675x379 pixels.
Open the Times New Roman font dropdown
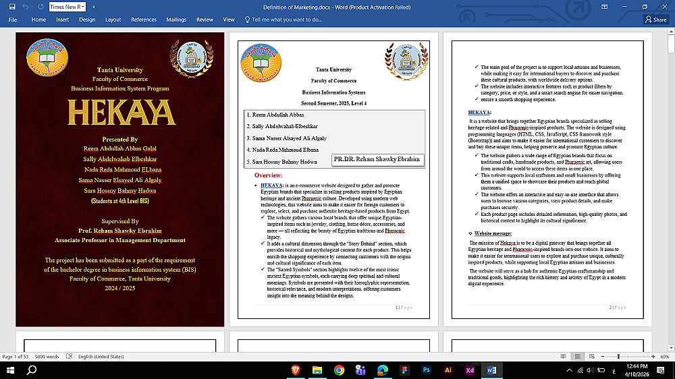pos(67,7)
